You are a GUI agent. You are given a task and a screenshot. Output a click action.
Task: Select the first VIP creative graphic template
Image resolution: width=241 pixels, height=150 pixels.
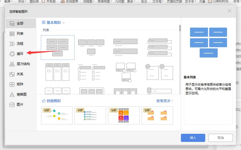(x=57, y=115)
